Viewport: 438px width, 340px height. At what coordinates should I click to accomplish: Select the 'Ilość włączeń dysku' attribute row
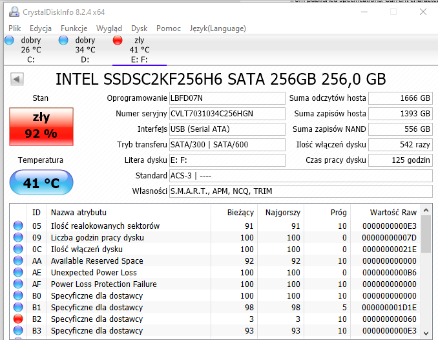pos(215,249)
